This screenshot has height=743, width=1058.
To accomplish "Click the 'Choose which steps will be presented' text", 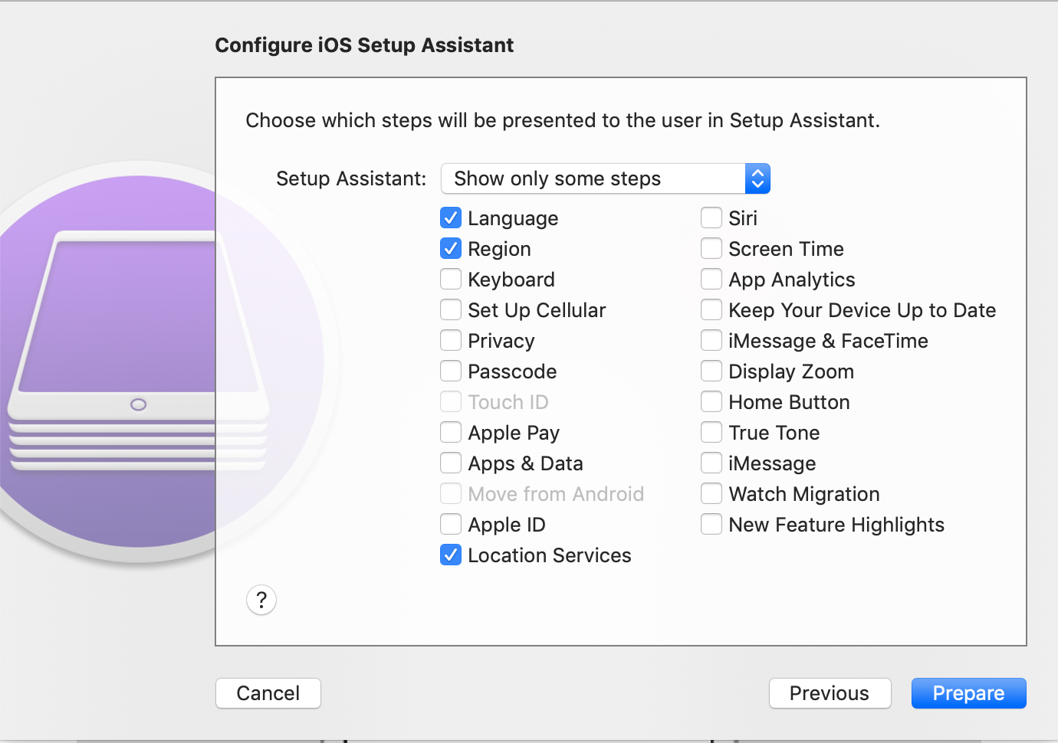I will click(561, 120).
